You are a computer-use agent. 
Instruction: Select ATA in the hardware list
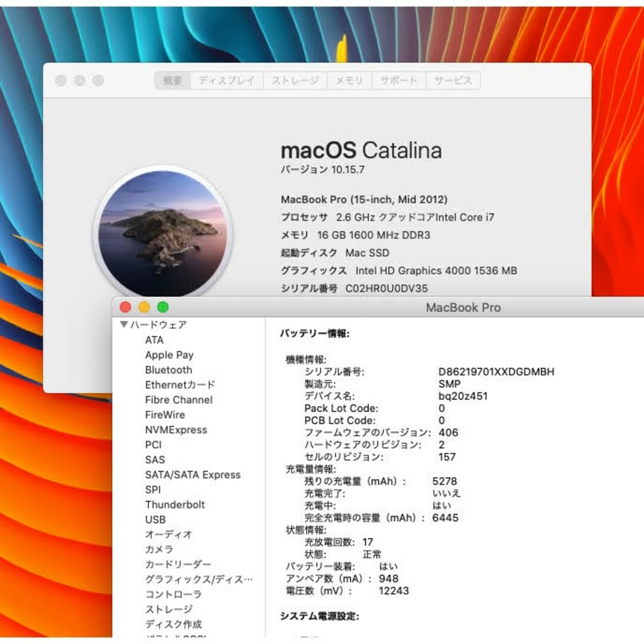pos(154,340)
